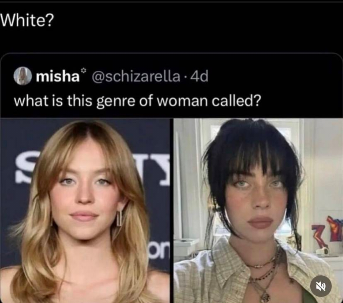Open the left photo of blonde woman
Screen dimensions: 343x303
(x=85, y=210)
